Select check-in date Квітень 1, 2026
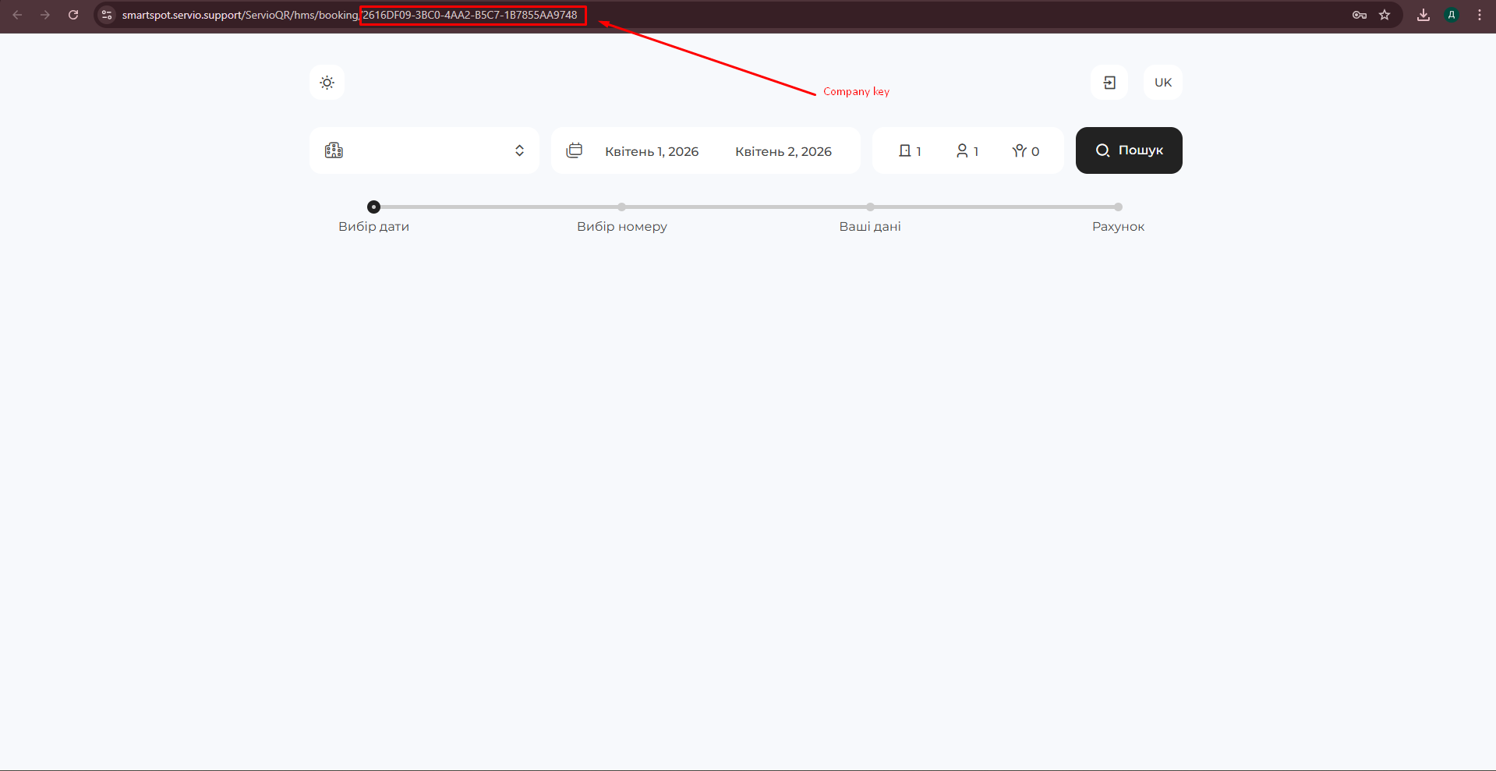 tap(651, 151)
